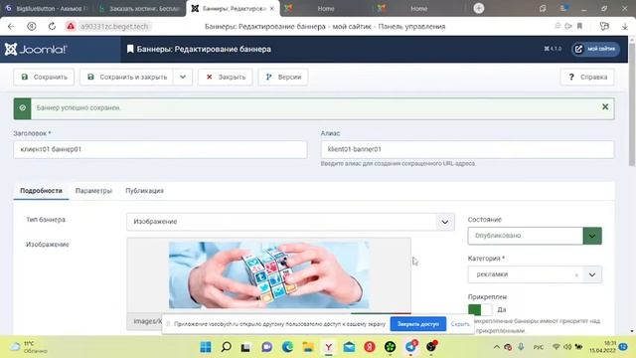Open Справка help
This screenshot has height=358, width=636.
587,77
